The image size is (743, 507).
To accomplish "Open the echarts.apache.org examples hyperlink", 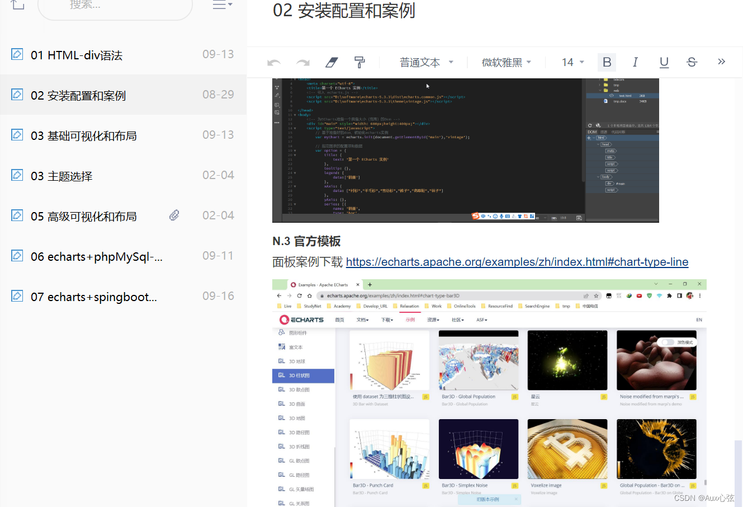I will [x=517, y=261].
